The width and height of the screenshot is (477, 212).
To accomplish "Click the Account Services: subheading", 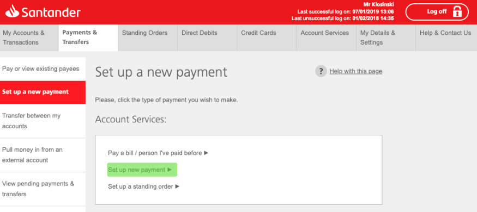I will tap(131, 119).
